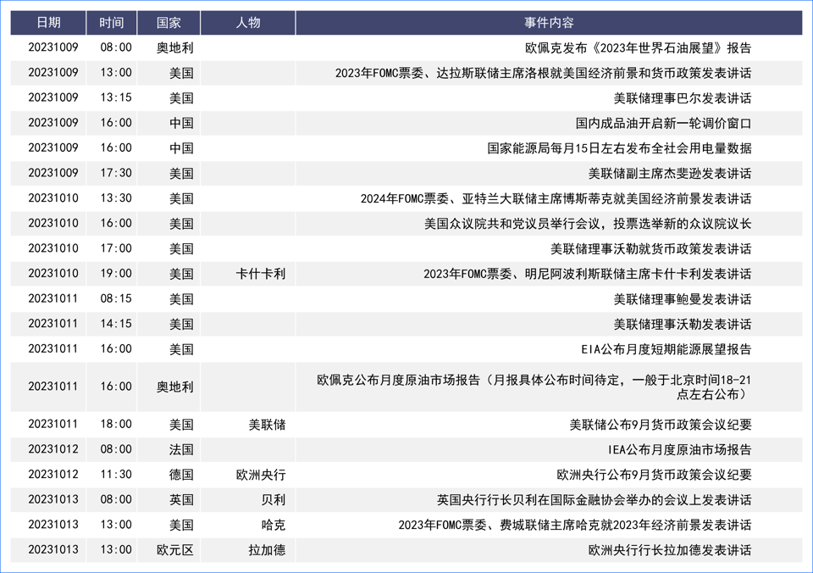Click 欧洲央行 in the 人物 column
Viewport: 813px width, 573px height.
coord(260,475)
